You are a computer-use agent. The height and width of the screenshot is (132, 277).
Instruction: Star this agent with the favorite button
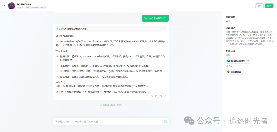click(260, 6)
